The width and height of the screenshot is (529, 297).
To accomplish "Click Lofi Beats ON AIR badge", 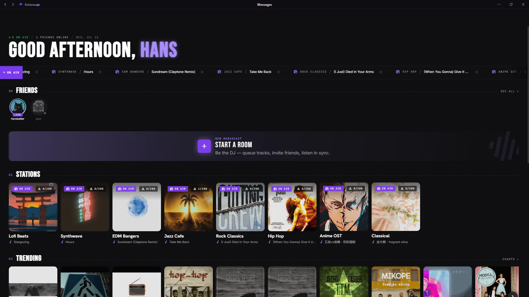I will [22, 189].
